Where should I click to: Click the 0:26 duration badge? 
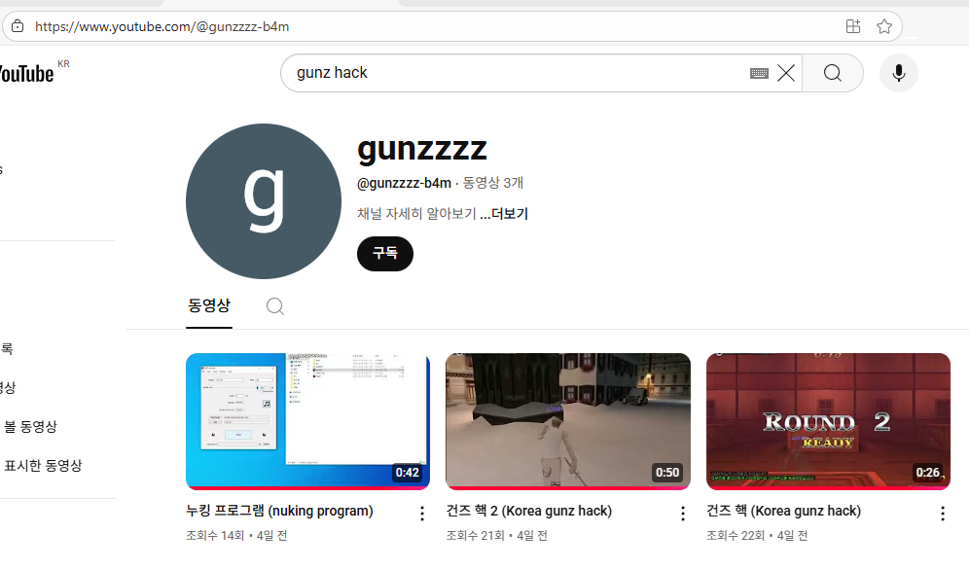tap(927, 473)
